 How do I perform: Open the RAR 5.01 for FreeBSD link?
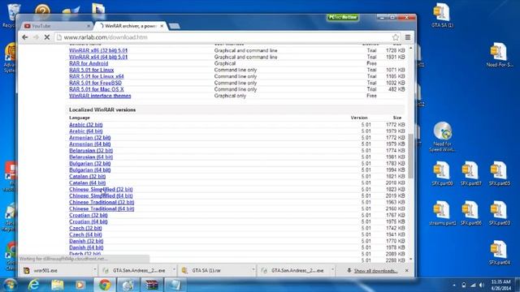point(95,83)
